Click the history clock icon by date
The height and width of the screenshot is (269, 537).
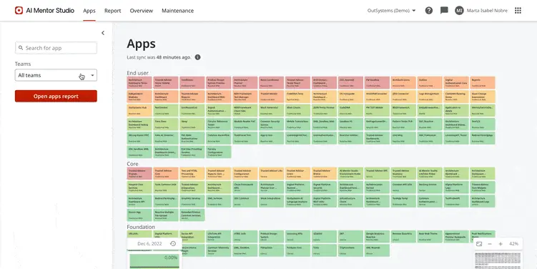coord(173,244)
